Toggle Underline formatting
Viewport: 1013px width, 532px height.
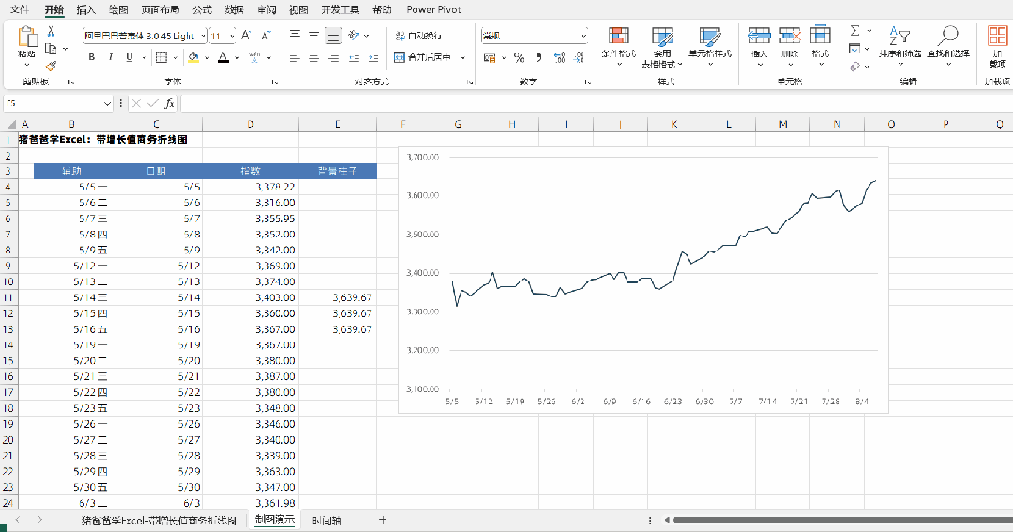point(129,57)
